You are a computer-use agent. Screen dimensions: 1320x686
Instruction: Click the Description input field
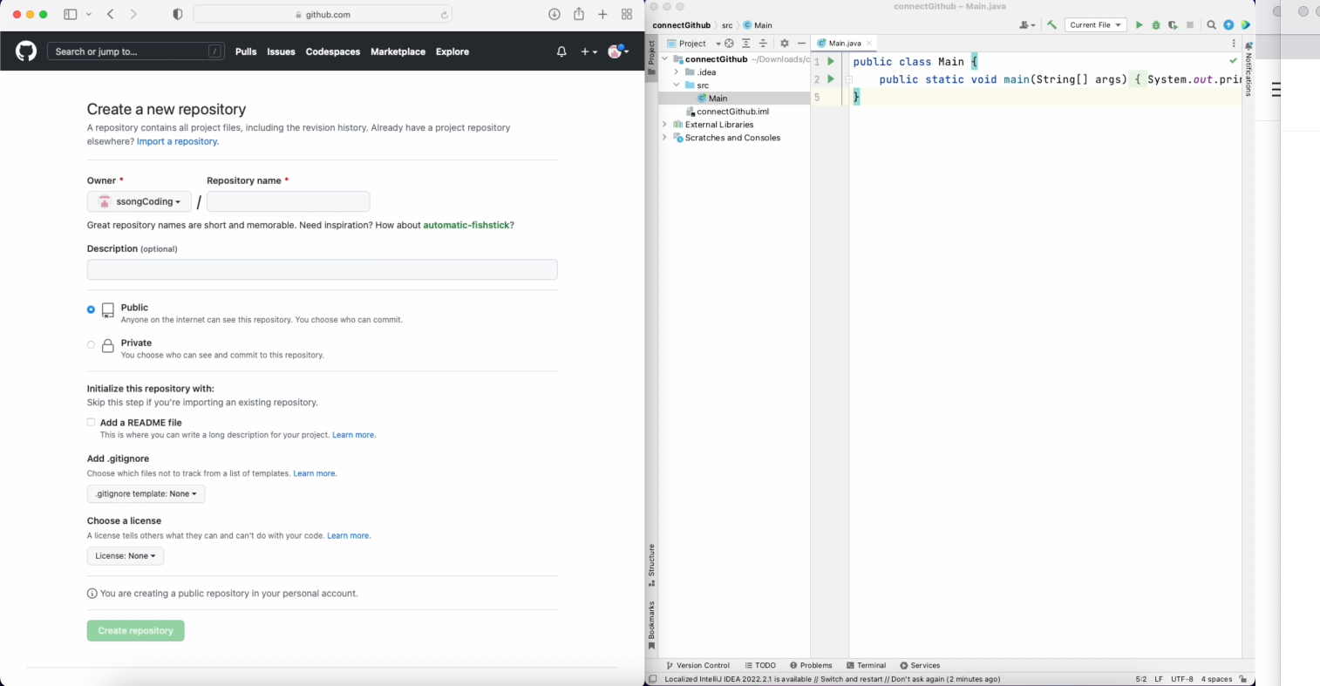323,269
